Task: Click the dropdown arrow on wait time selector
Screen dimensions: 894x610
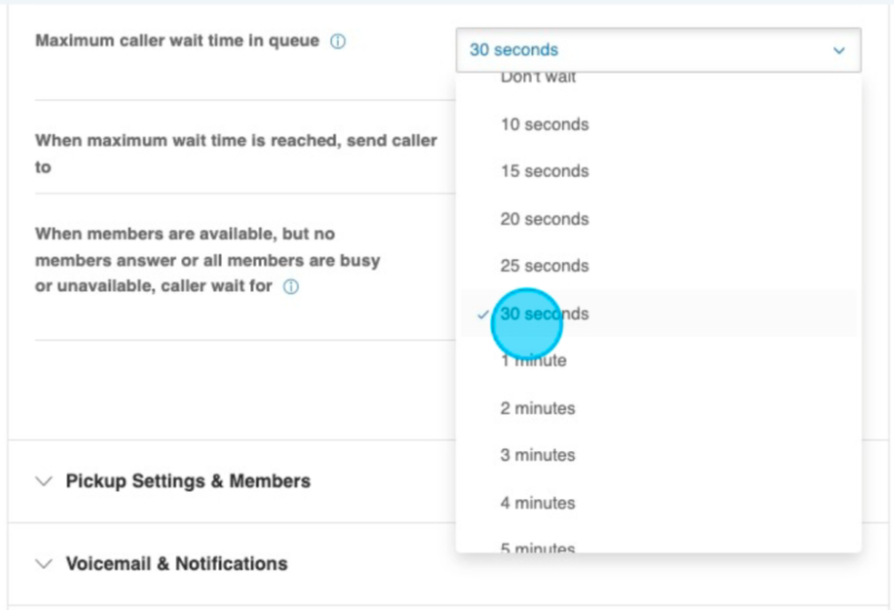Action: point(839,51)
